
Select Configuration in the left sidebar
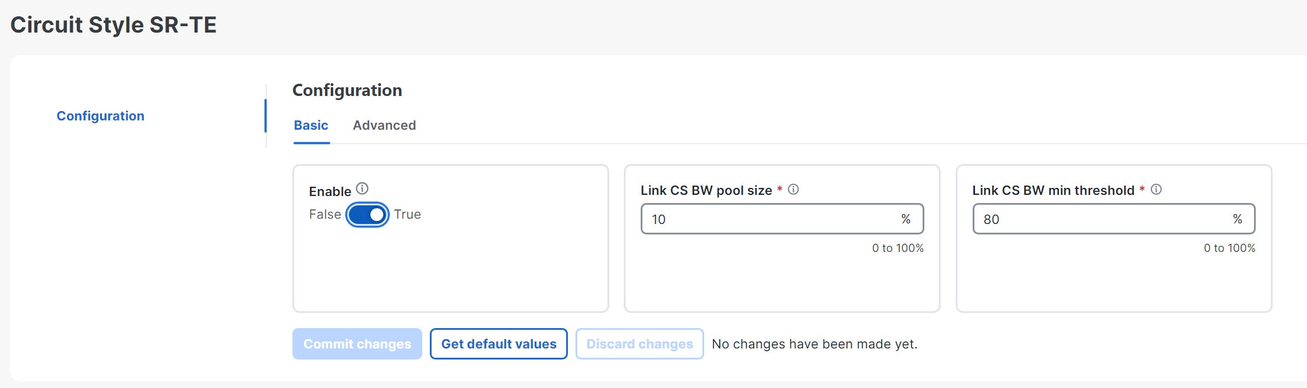tap(100, 116)
